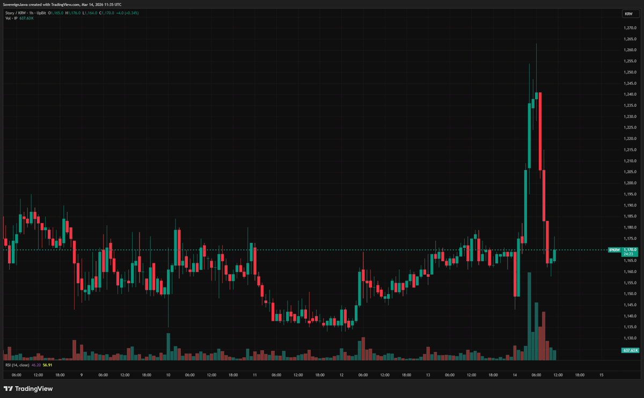
Task: Click date label 10 on time axis
Action: tap(168, 375)
